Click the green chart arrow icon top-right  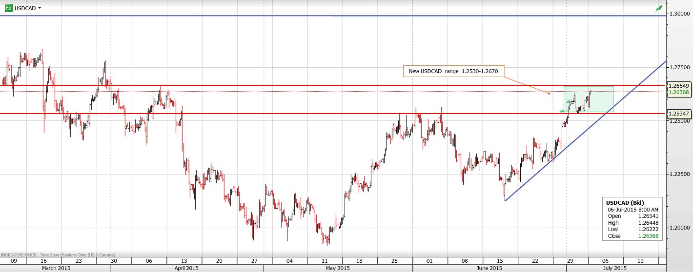click(659, 8)
